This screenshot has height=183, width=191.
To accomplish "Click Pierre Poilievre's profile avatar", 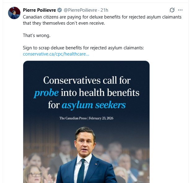I will pos(14,13).
